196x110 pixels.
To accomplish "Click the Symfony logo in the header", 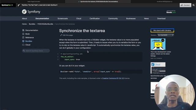I will pos(31,12).
